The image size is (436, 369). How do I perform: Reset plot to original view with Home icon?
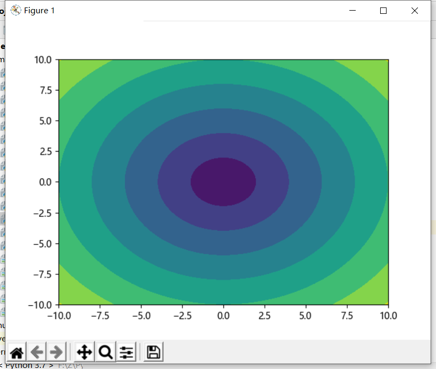coord(17,352)
